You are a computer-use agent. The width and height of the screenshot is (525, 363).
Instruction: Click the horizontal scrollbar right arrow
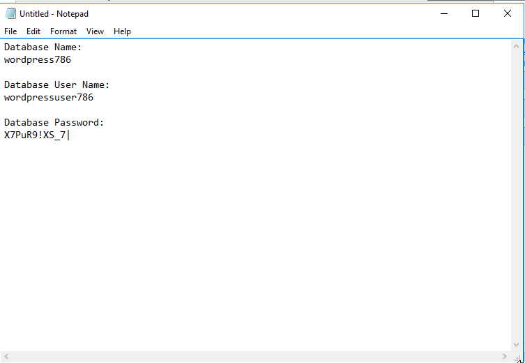click(x=505, y=356)
